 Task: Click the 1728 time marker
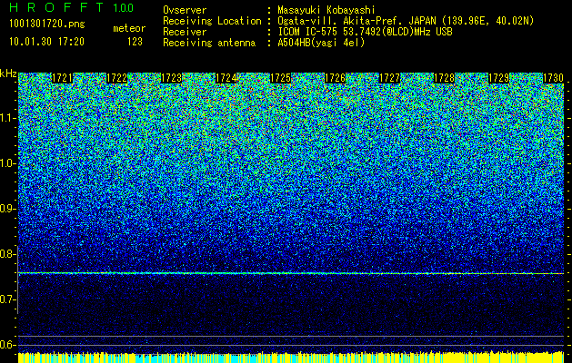(444, 78)
